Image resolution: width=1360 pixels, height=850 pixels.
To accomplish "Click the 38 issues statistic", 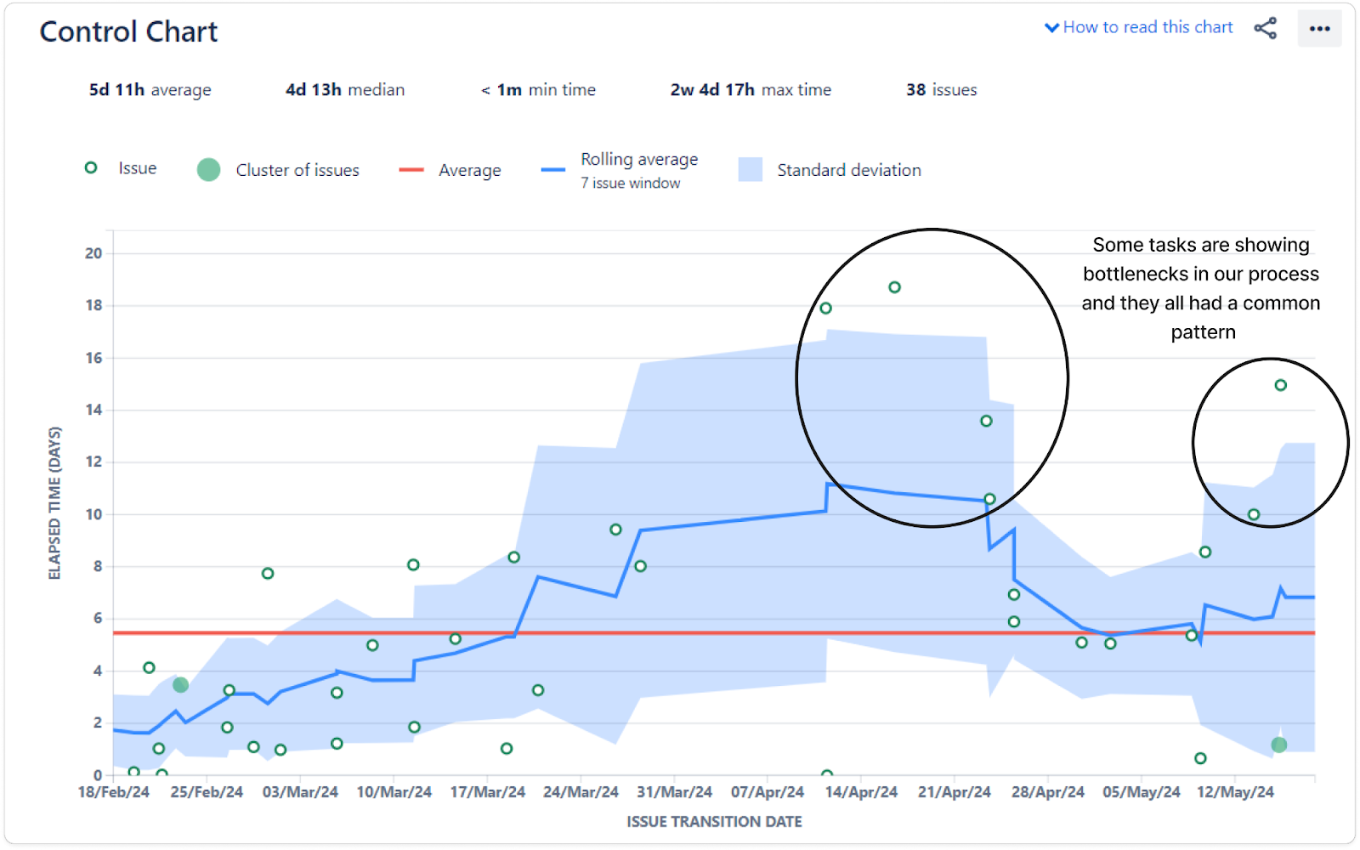I will point(941,89).
